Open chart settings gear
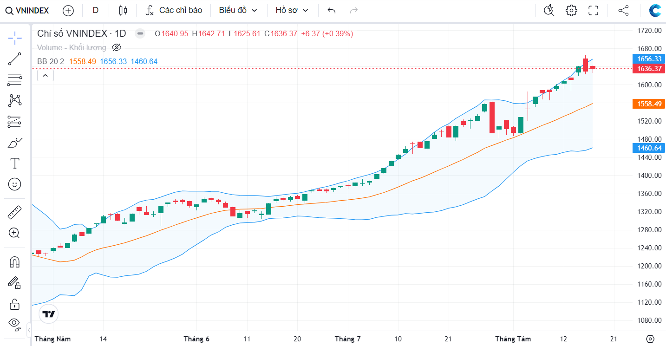The image size is (666, 346). (x=571, y=11)
